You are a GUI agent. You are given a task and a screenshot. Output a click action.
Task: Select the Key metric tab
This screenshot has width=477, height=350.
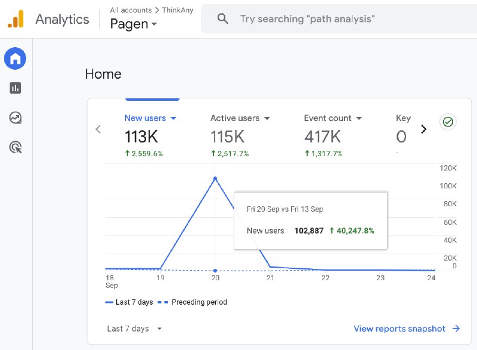pos(404,118)
